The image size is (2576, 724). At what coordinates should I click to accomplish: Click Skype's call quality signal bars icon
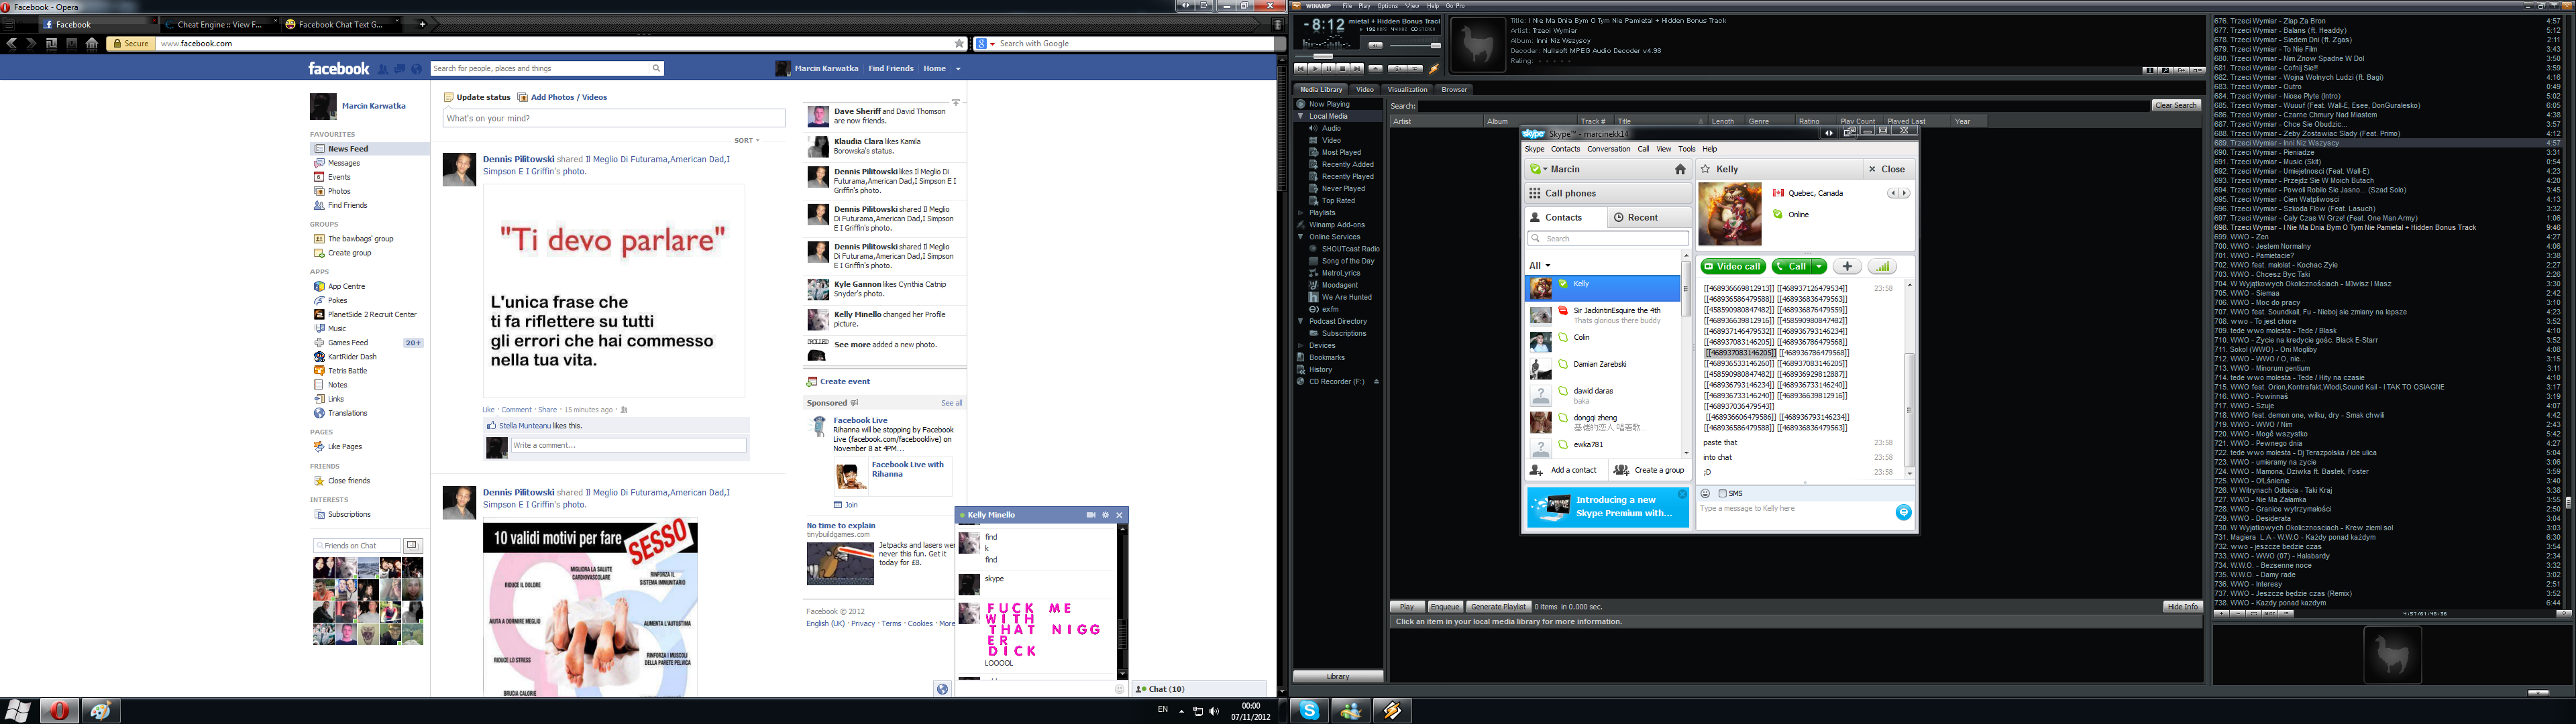coord(1882,267)
